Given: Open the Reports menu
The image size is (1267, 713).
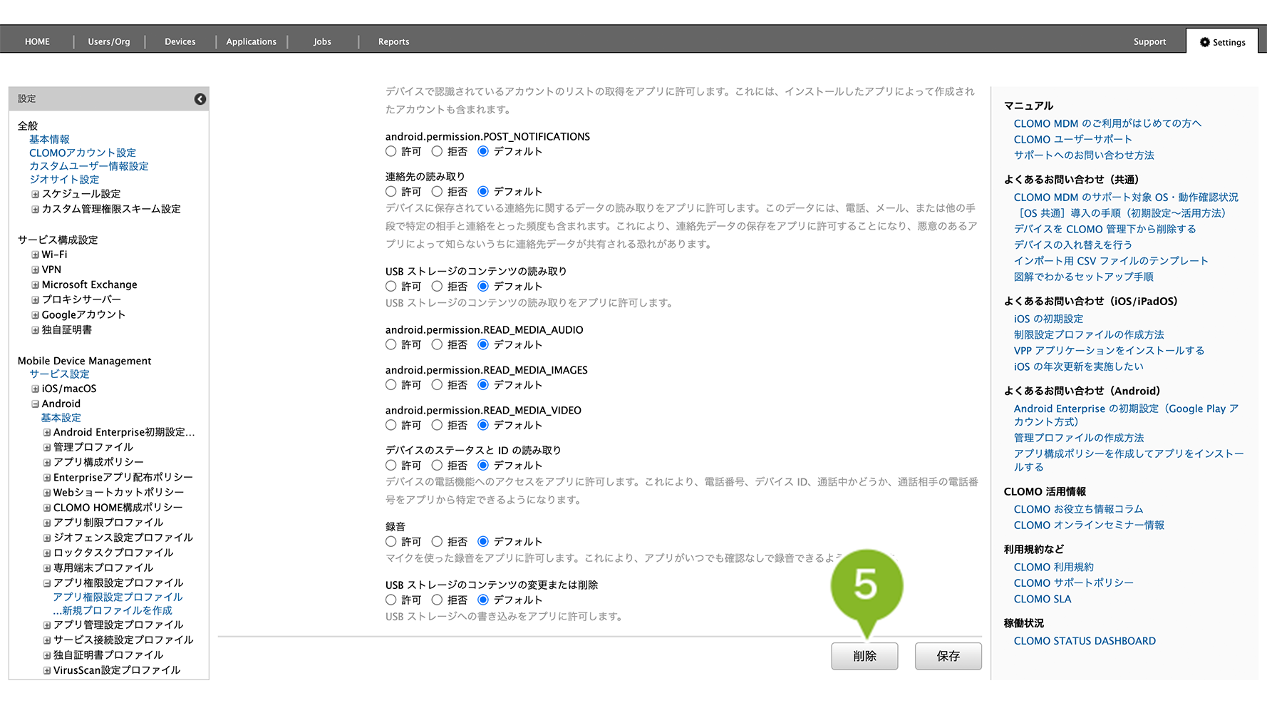Looking at the screenshot, I should [393, 42].
